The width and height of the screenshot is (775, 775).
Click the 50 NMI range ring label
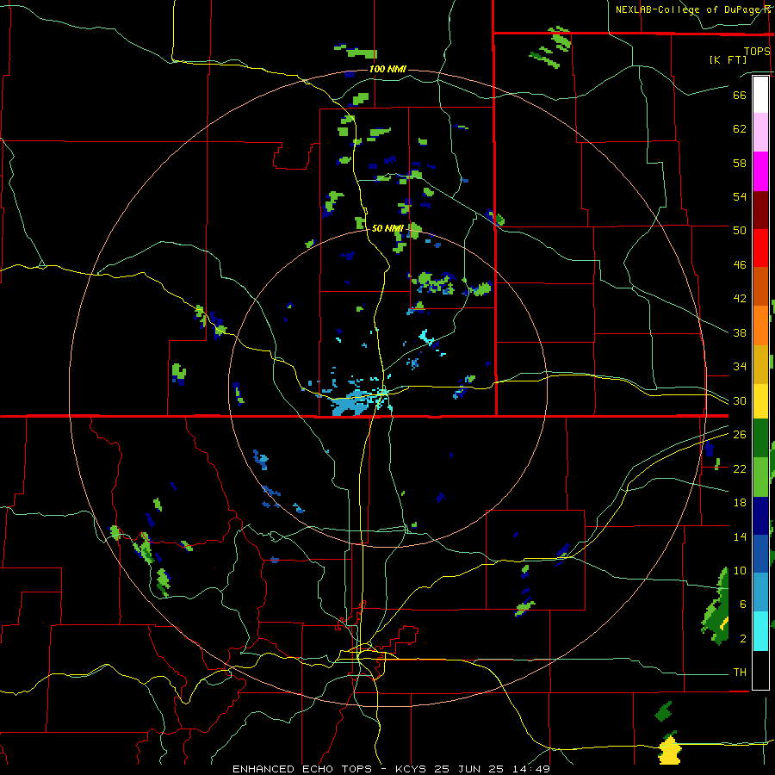pos(387,228)
